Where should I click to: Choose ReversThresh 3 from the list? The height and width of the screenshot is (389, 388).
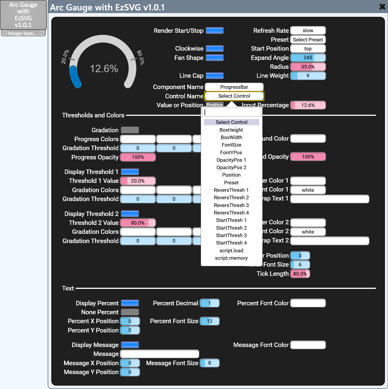pos(231,205)
